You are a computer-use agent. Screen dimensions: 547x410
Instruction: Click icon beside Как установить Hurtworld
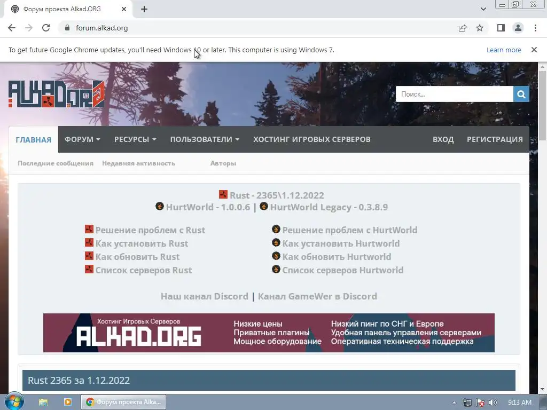tap(276, 242)
